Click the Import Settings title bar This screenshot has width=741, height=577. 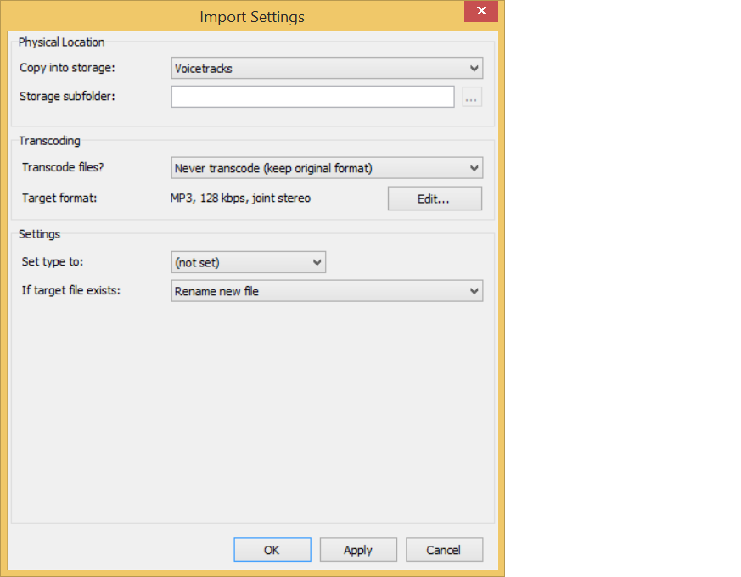click(x=251, y=16)
